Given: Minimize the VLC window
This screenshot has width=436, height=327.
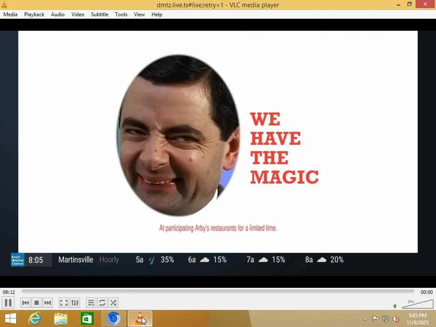Looking at the screenshot, I should click(399, 4).
